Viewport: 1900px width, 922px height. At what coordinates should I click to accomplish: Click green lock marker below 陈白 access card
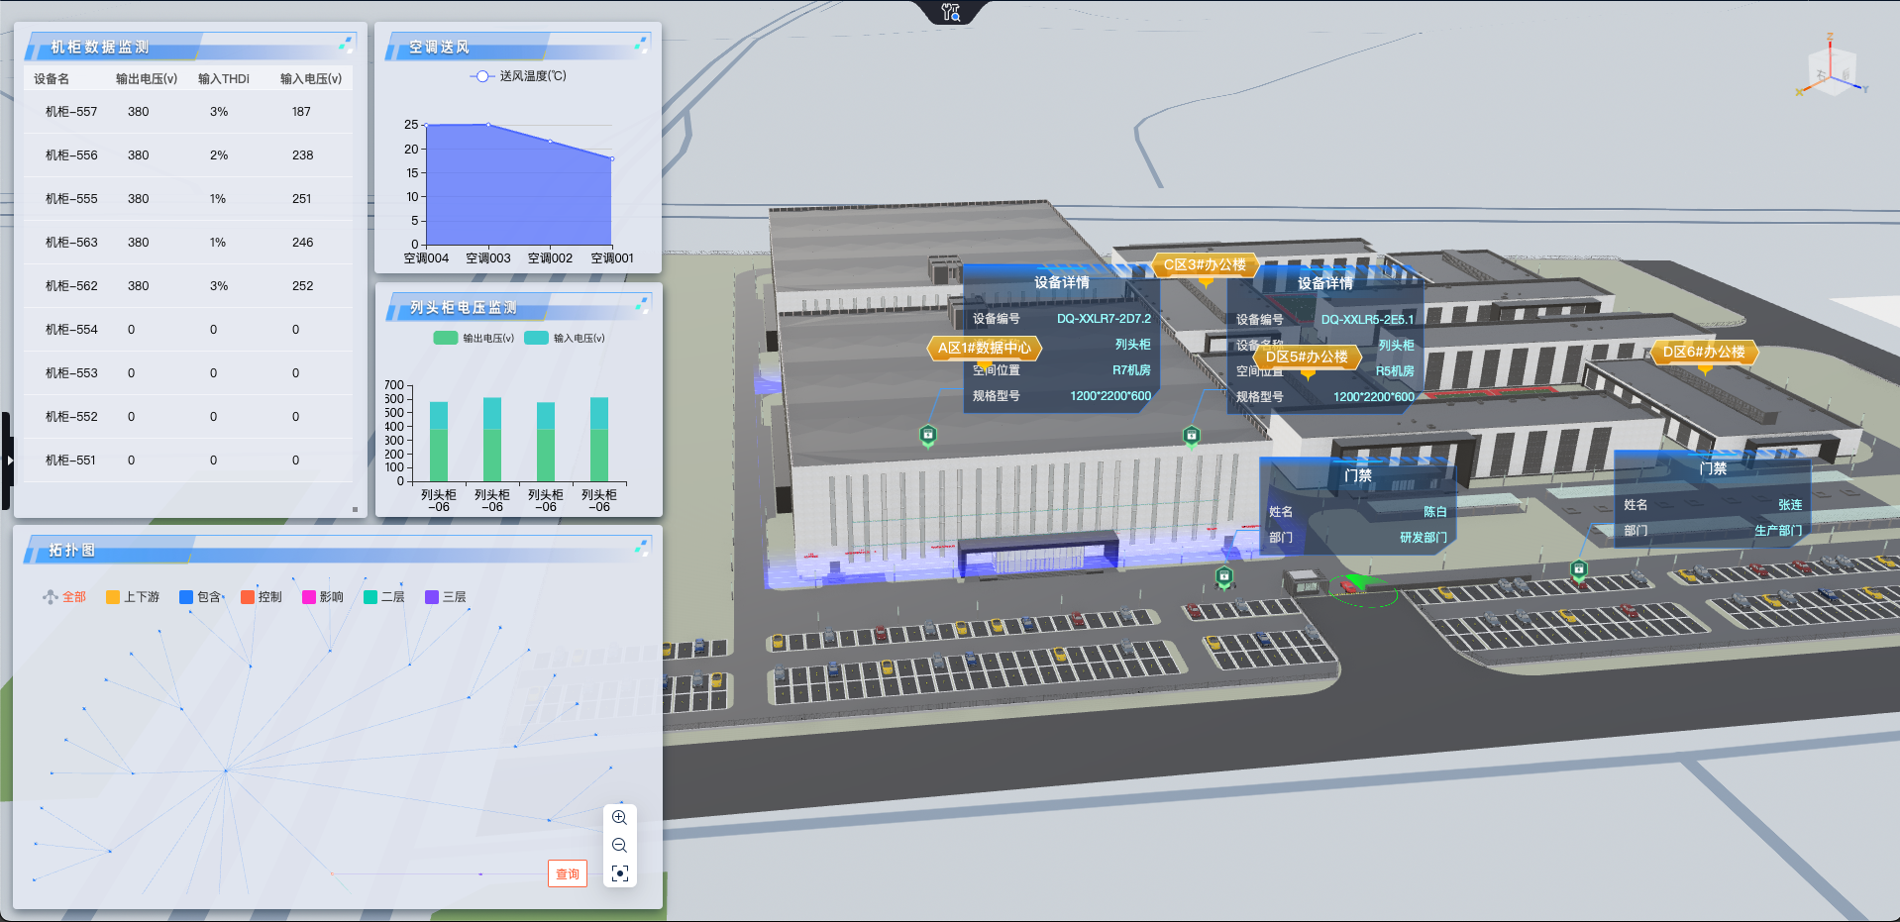[1224, 576]
